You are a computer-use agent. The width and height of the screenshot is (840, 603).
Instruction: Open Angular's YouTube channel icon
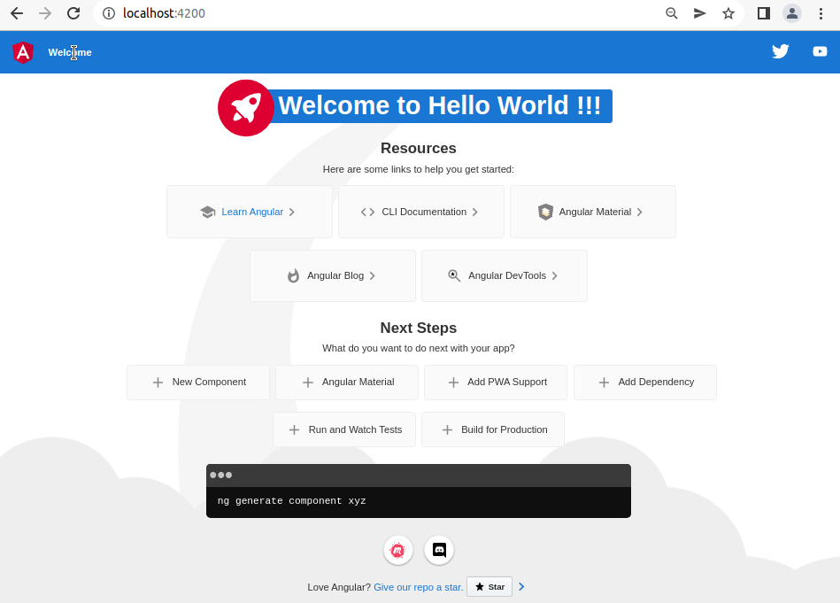point(820,51)
